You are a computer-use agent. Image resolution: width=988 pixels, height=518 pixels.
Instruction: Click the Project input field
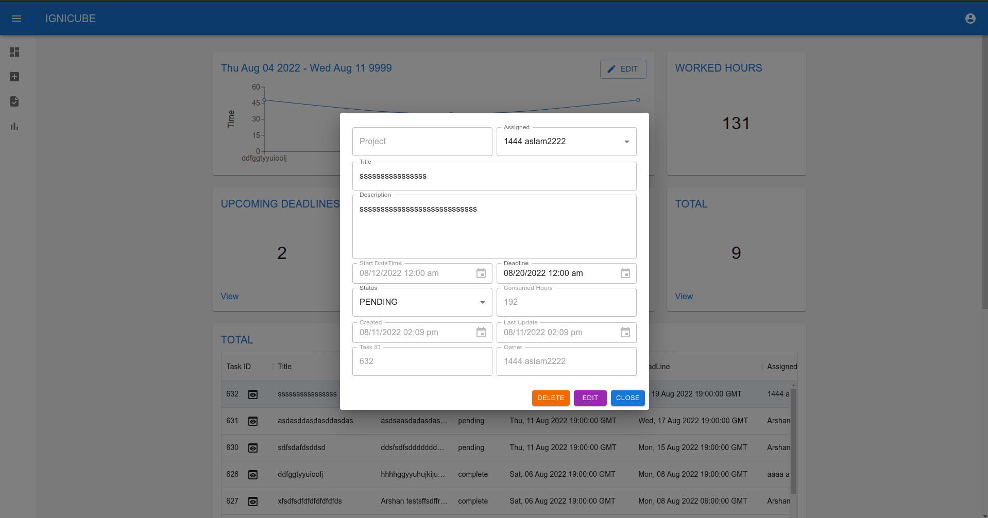click(x=422, y=141)
